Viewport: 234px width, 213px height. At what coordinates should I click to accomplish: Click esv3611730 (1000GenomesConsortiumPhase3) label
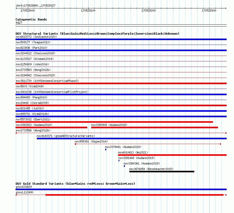(47, 81)
